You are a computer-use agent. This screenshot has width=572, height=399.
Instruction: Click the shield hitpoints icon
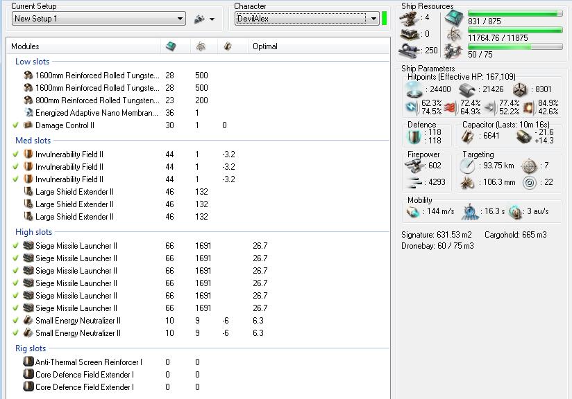coord(415,89)
